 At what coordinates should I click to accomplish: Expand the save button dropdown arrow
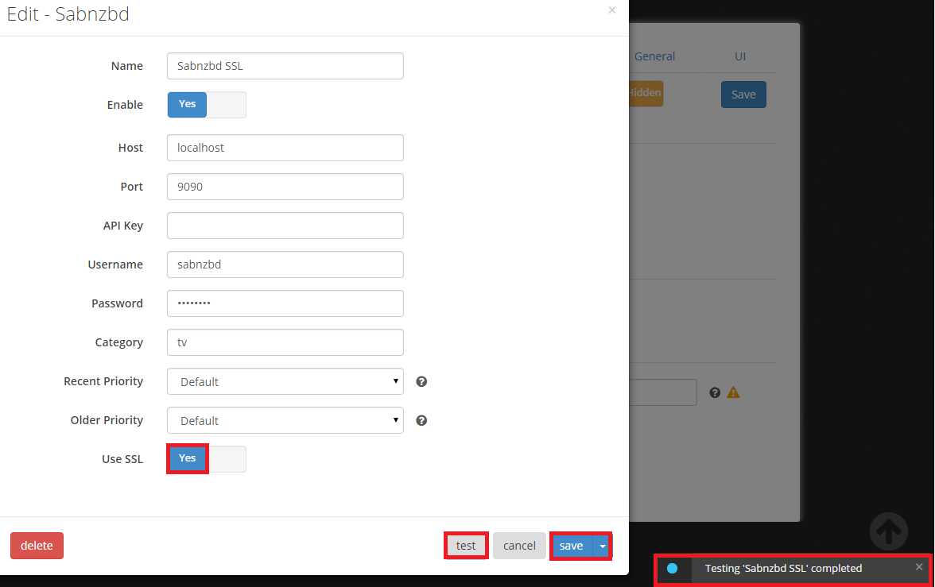[603, 546]
